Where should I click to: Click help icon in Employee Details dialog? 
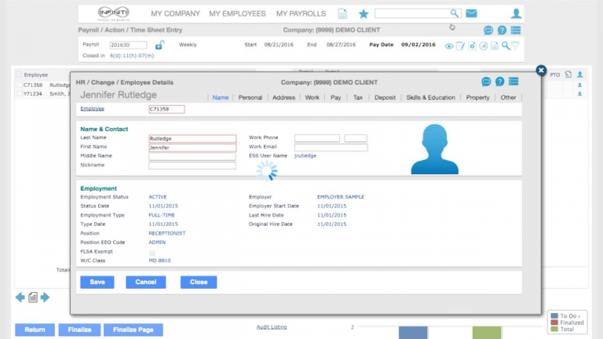coord(499,82)
